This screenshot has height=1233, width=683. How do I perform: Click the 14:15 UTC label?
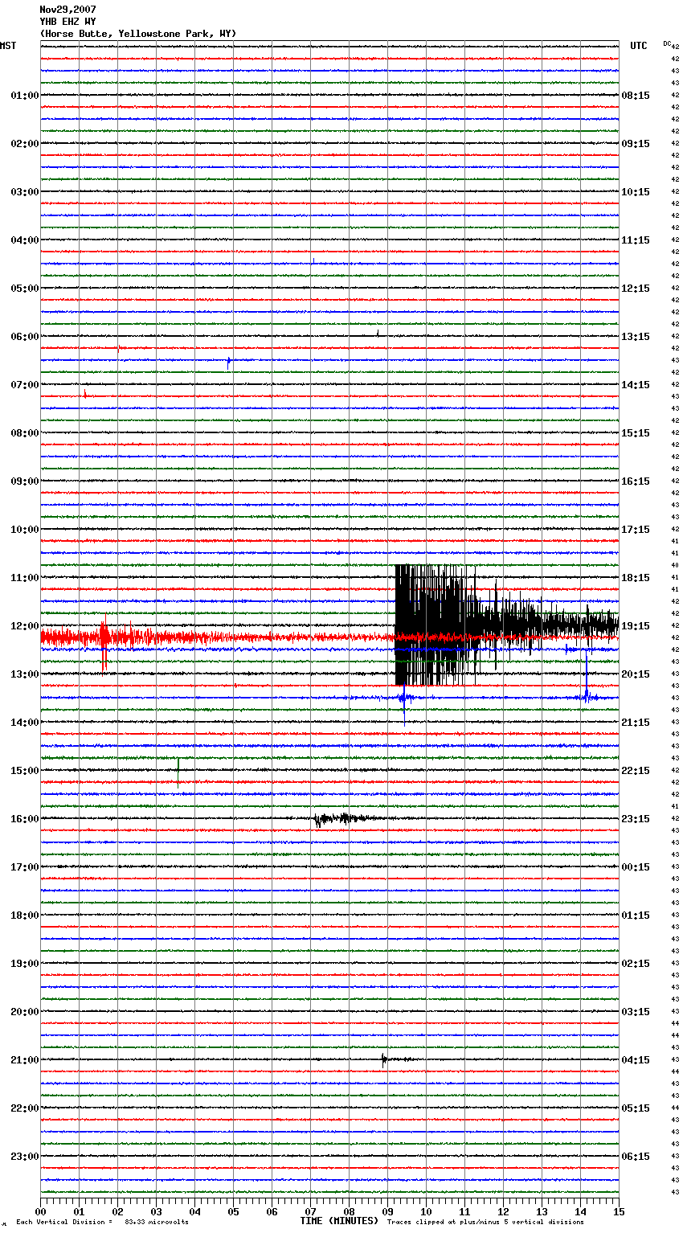(x=636, y=385)
